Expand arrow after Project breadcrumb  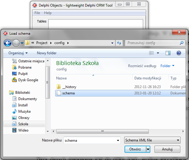coord(51,43)
